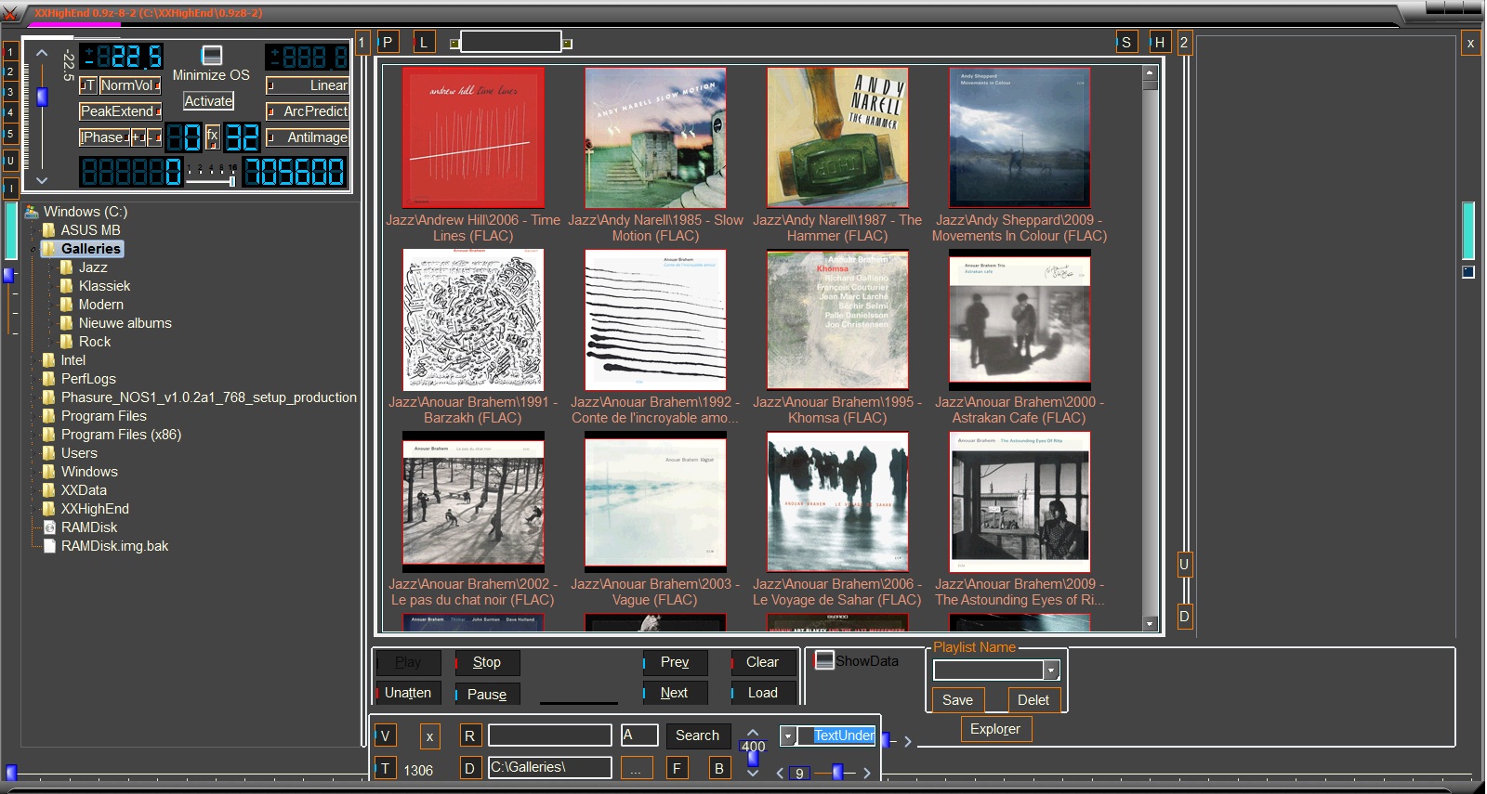1487x794 pixels.
Task: Click the down chevron below 400
Action: (753, 773)
